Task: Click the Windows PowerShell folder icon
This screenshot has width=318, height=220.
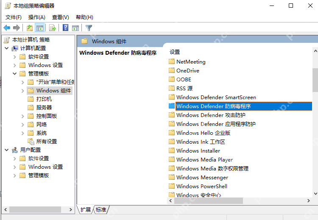Action: pyautogui.click(x=172, y=186)
